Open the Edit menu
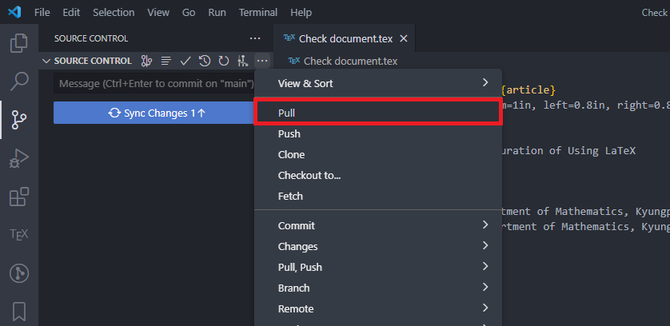670x326 pixels. pos(71,13)
